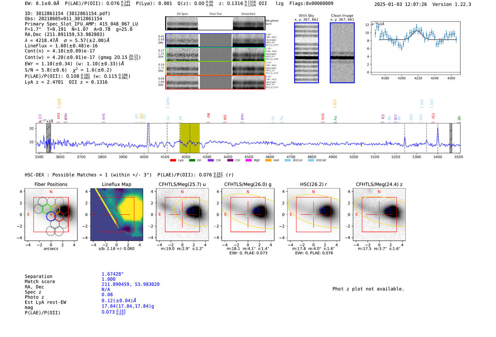Select the orange-bordered 2D spectrum row
Screen dimensions: 496x337
coord(215,68)
